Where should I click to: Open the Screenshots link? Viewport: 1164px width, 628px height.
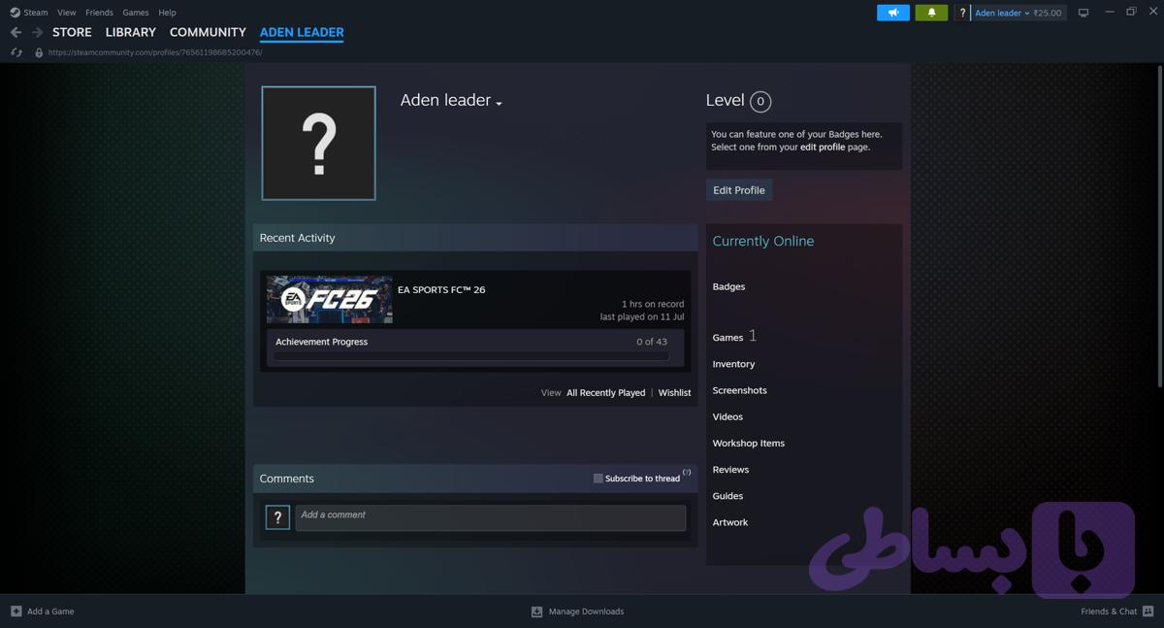739,390
